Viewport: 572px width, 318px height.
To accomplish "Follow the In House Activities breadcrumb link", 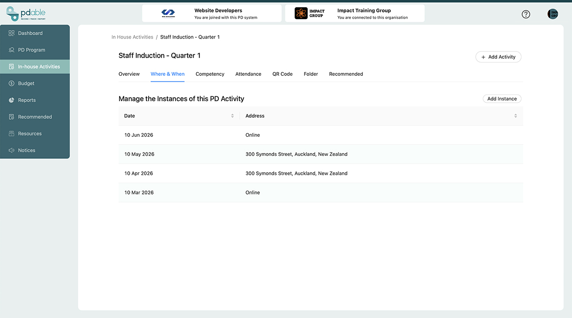I will (133, 37).
